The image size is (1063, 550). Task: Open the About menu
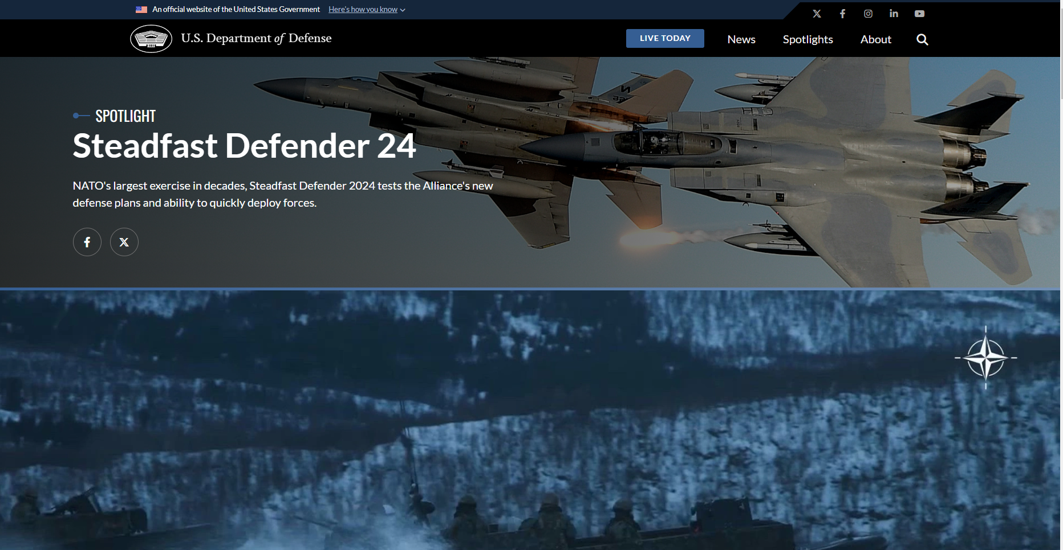pos(876,39)
